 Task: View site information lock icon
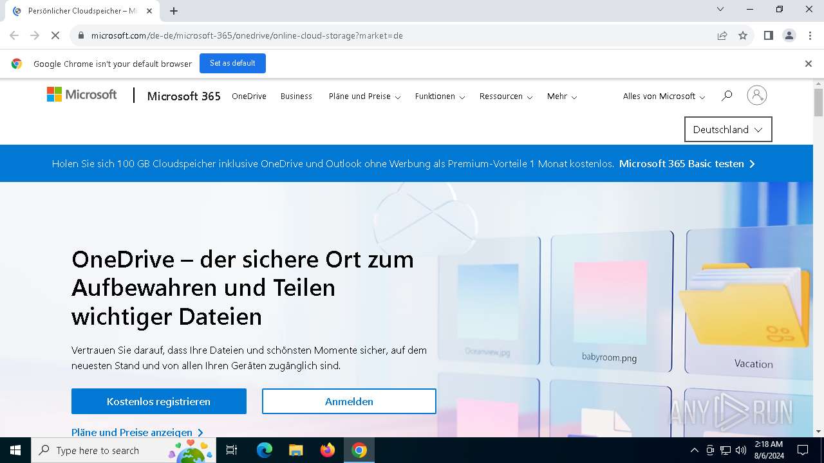81,35
